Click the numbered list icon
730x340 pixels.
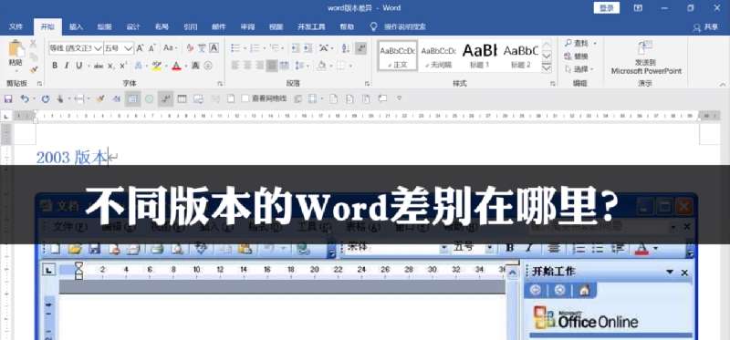255,48
